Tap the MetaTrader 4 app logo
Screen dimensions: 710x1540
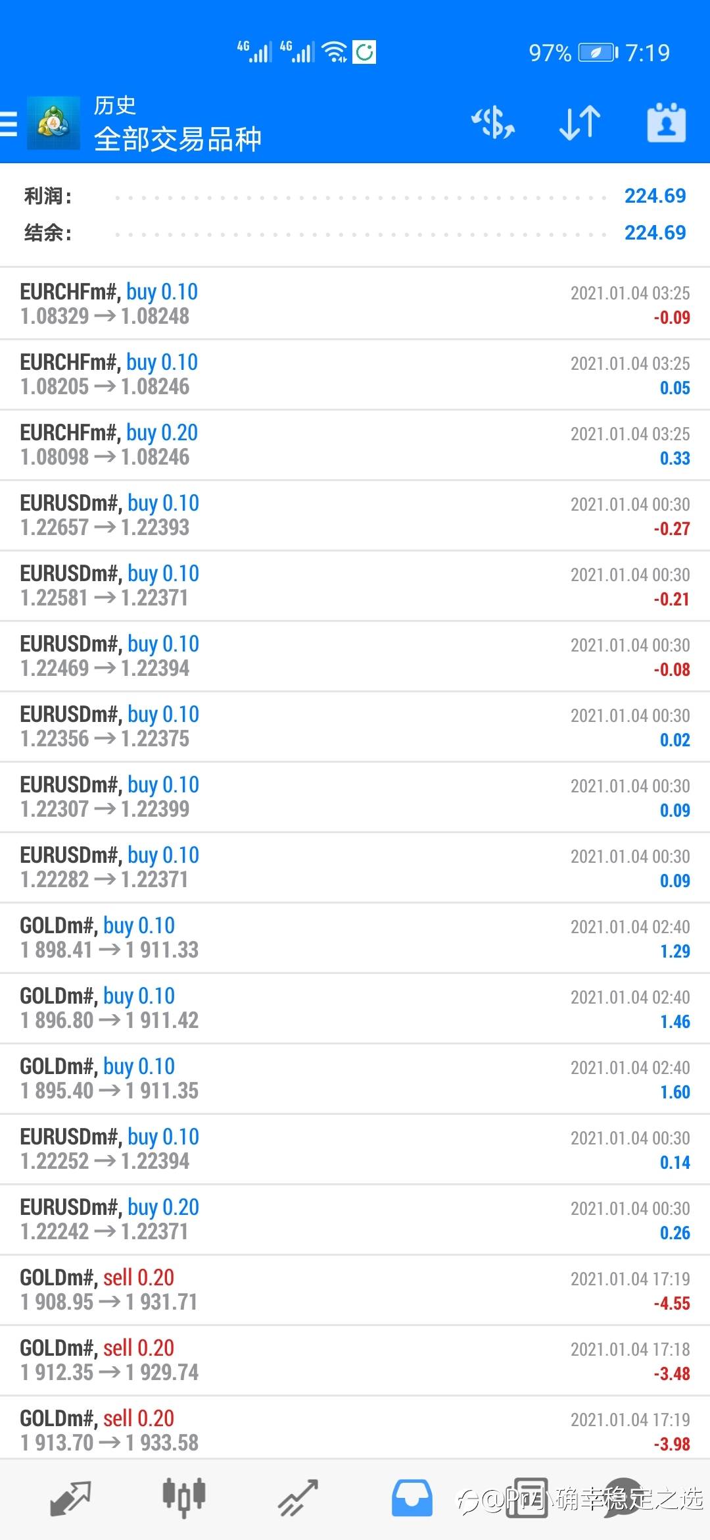53,123
